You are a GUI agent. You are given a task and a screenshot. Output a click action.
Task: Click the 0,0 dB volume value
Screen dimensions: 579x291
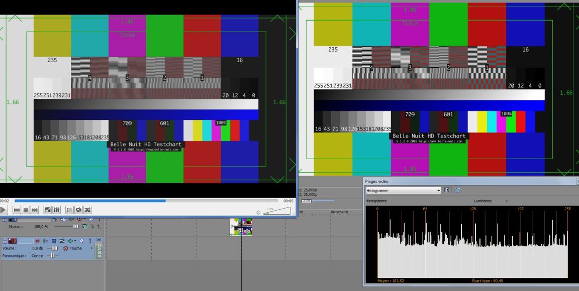38,248
